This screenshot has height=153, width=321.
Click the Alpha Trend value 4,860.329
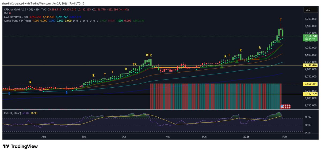coord(139,20)
